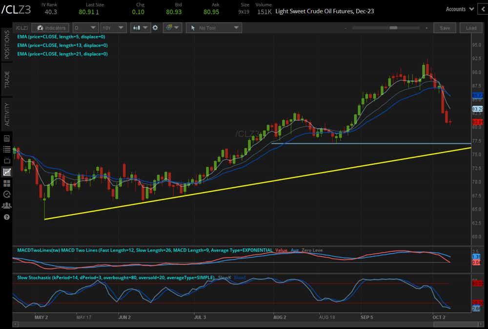
Task: Click the AUG 2 date axis marker
Action: pyautogui.click(x=280, y=317)
